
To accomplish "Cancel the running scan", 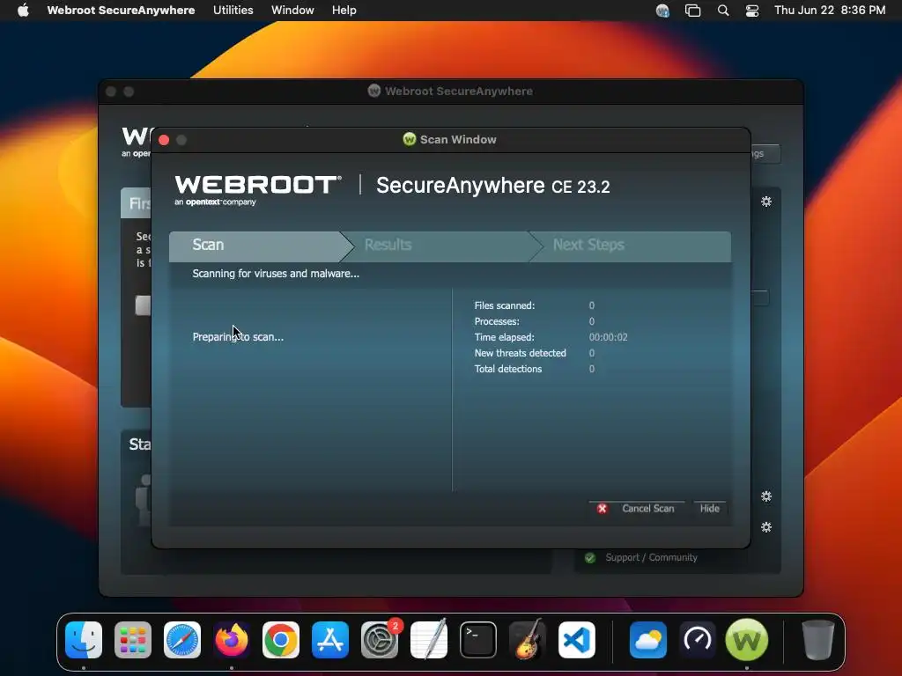I will pyautogui.click(x=638, y=509).
